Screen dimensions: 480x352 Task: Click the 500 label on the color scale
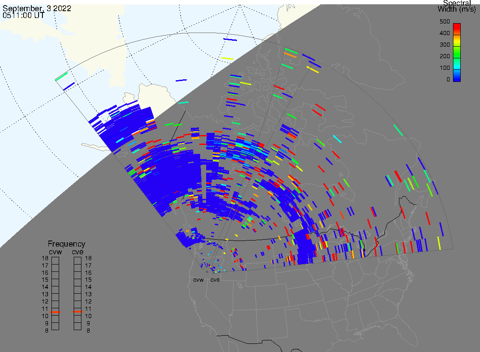[445, 21]
